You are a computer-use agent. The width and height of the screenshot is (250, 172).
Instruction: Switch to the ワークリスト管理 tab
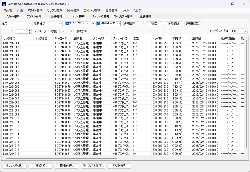(x=123, y=17)
